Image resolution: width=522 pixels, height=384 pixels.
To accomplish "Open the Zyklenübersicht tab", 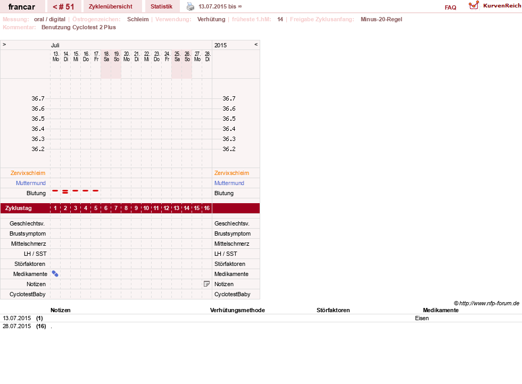I will 111,7.
